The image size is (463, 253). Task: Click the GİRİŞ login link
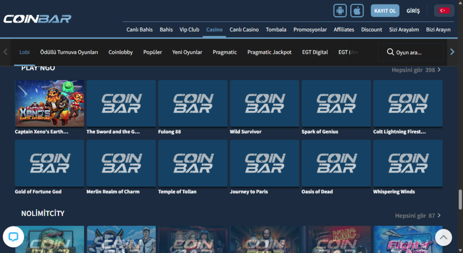point(413,10)
